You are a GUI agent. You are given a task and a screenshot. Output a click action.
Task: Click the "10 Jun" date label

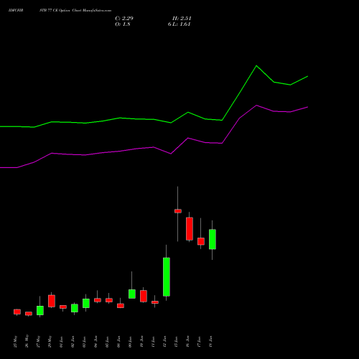[x=142, y=342]
